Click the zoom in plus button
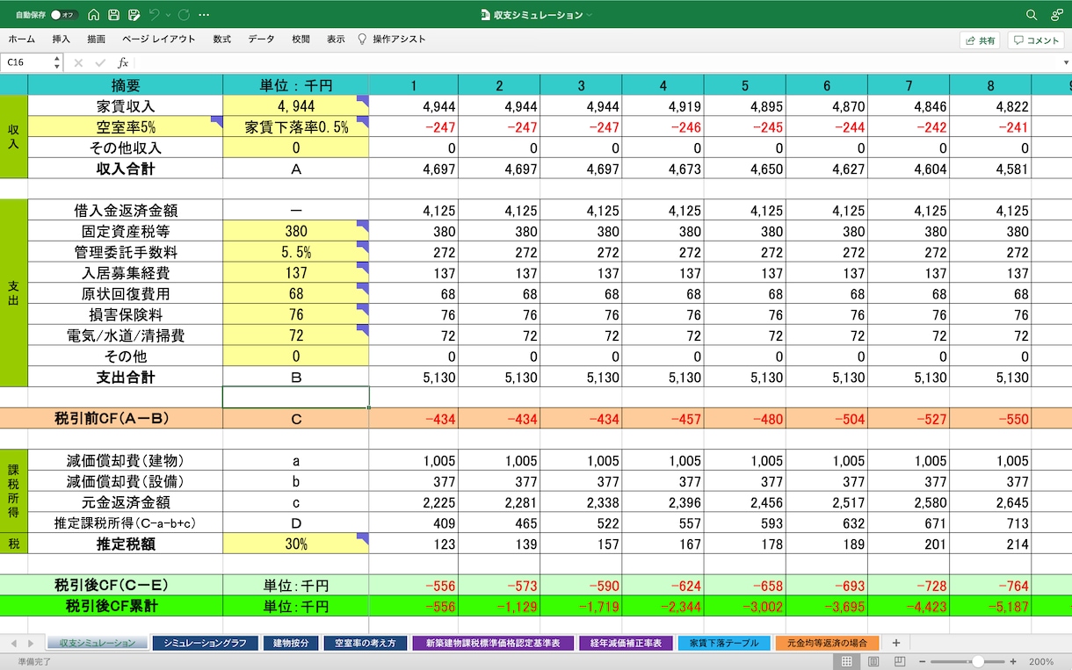The width and height of the screenshot is (1072, 670). (1013, 661)
